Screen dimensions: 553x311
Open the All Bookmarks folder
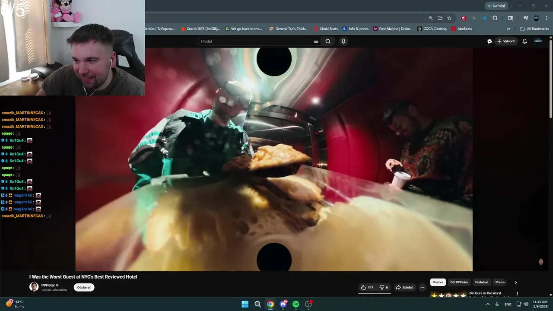[534, 29]
